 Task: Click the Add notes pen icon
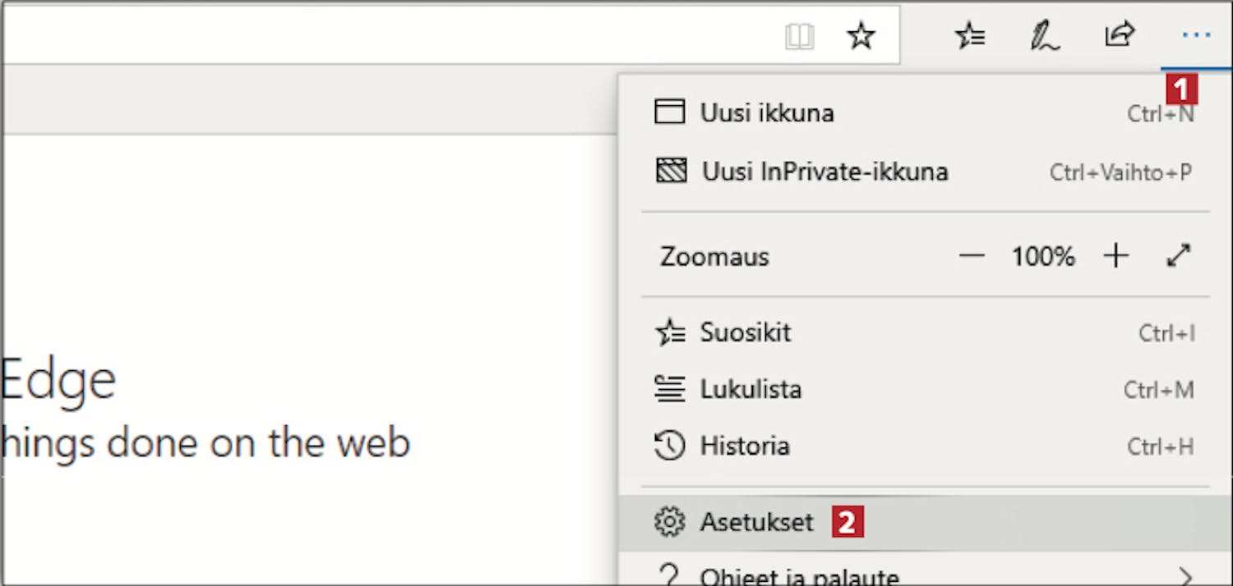point(1045,36)
